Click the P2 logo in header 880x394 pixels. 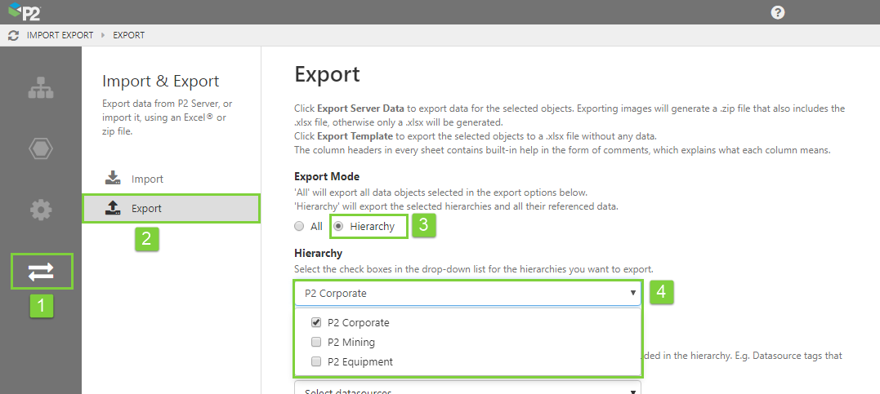click(23, 12)
